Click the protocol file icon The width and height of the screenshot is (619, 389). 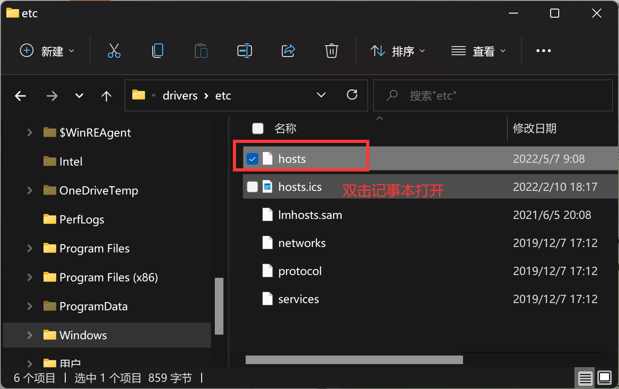pos(268,271)
